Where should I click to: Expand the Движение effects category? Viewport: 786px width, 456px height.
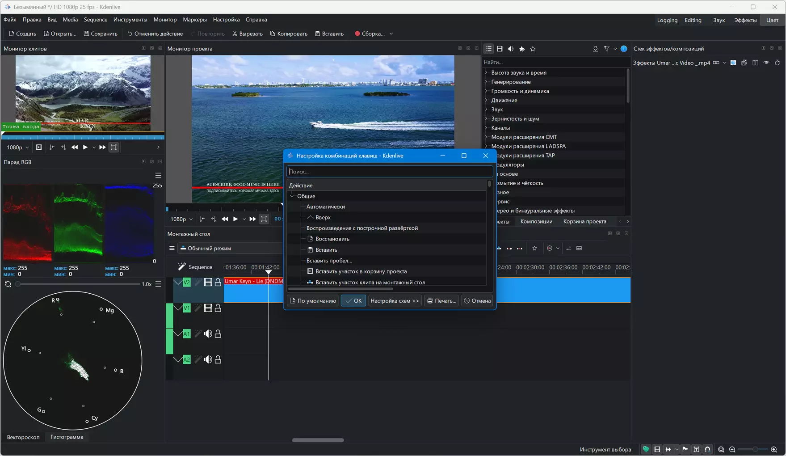486,100
